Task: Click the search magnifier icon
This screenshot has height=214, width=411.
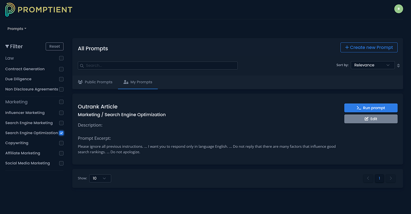Action: 82,66
